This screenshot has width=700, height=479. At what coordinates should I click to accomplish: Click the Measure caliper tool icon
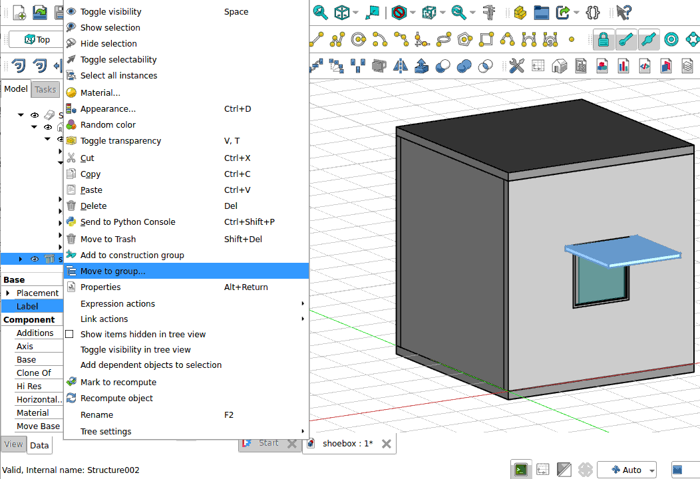click(490, 12)
